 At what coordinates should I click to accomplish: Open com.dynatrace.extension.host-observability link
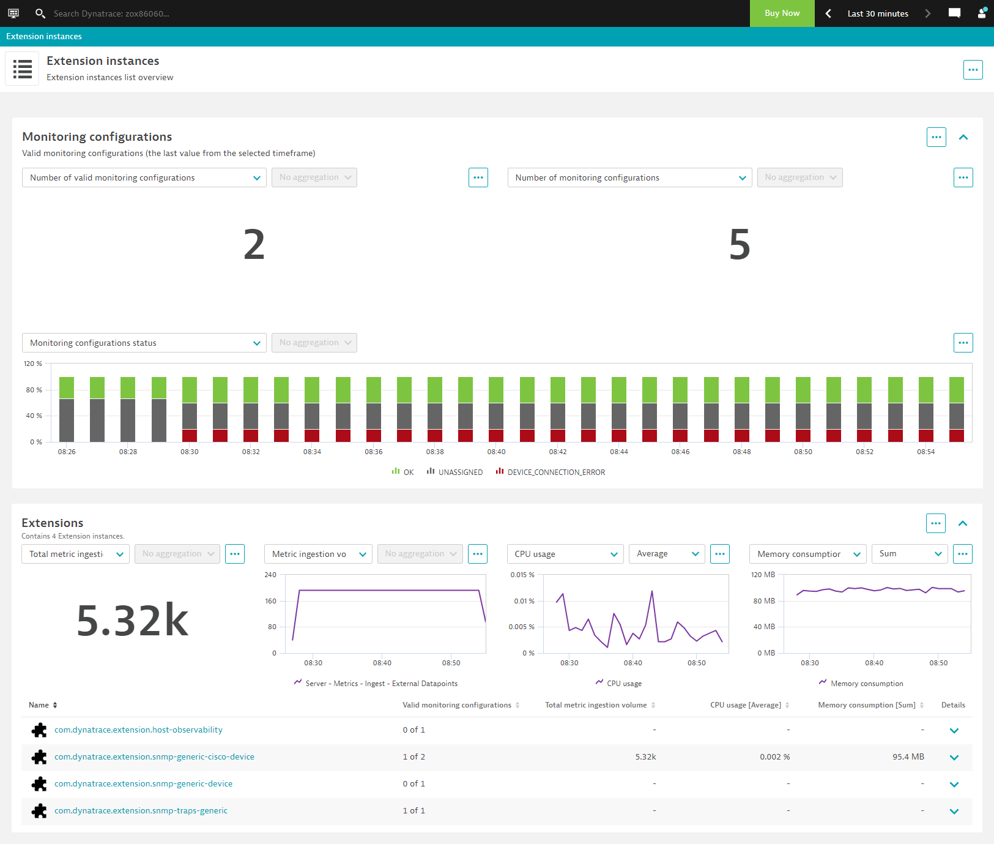(138, 730)
